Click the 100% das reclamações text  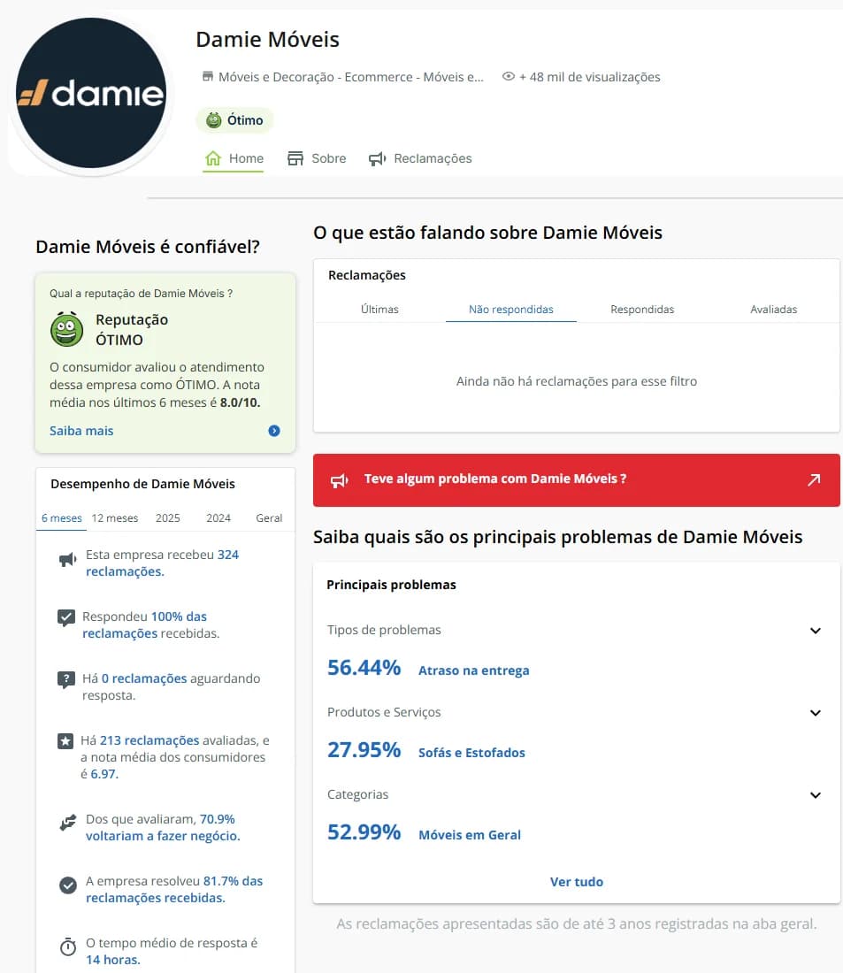point(145,624)
